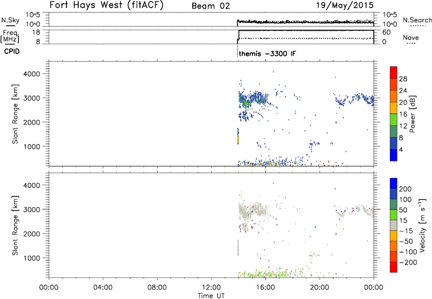Click the 'Time UT' axis label
This screenshot has height=299, width=432.
coord(211,296)
